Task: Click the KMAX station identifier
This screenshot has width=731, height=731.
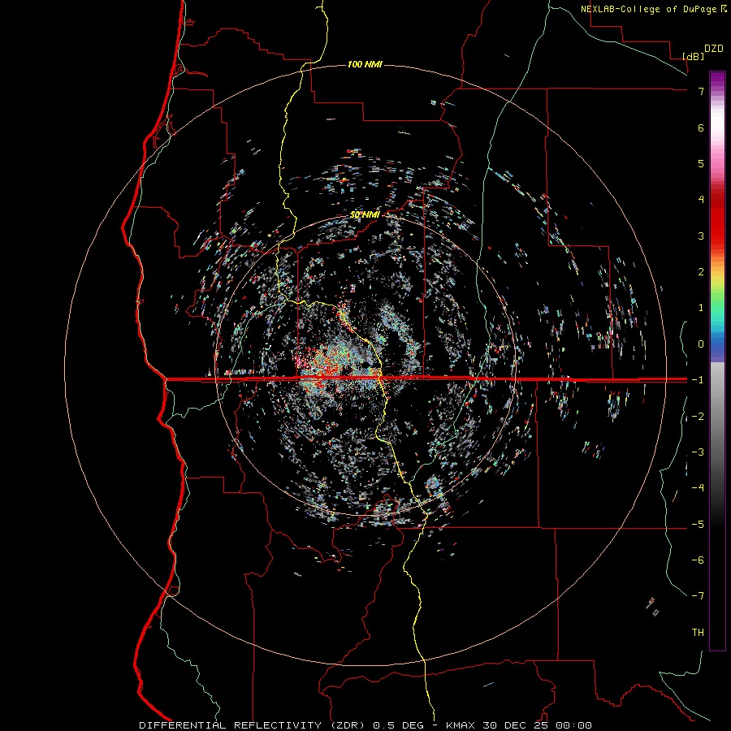Action: 462,725
